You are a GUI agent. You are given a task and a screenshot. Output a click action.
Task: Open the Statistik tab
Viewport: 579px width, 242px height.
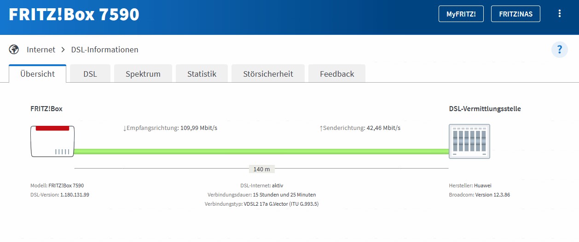(x=202, y=73)
